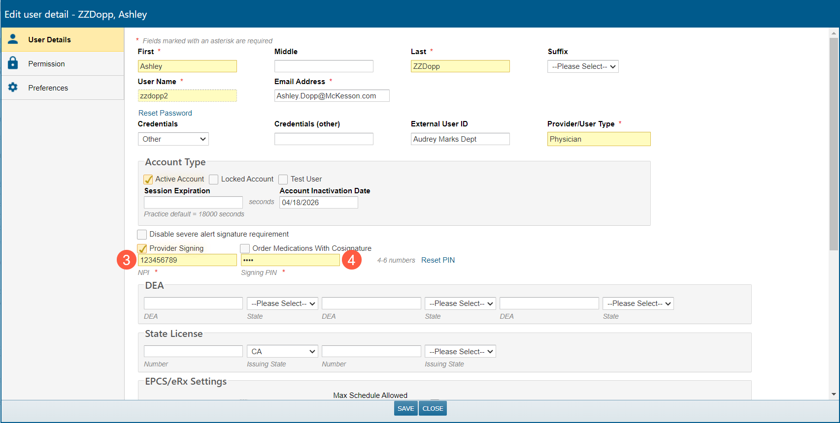Screen dimensions: 840x423
Task: Click the Reset PIN link
Action: (x=438, y=260)
